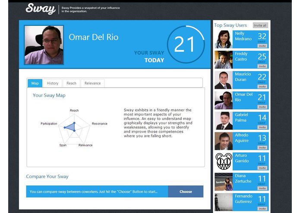Click Omar Del Rio's large profile photo
300x213 pixels.
pyautogui.click(x=44, y=45)
